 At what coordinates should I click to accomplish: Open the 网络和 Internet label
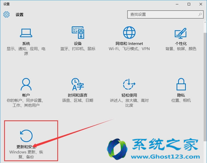[129, 44]
